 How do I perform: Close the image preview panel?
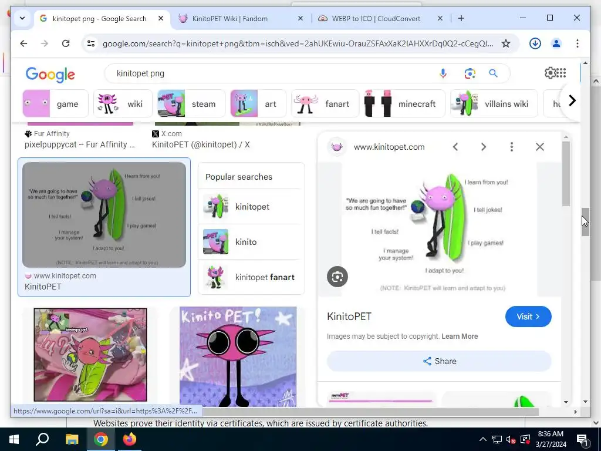[x=540, y=147]
